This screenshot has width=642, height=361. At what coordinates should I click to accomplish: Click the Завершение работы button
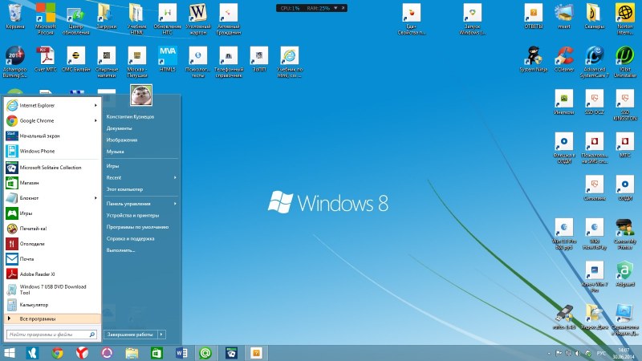pos(130,334)
